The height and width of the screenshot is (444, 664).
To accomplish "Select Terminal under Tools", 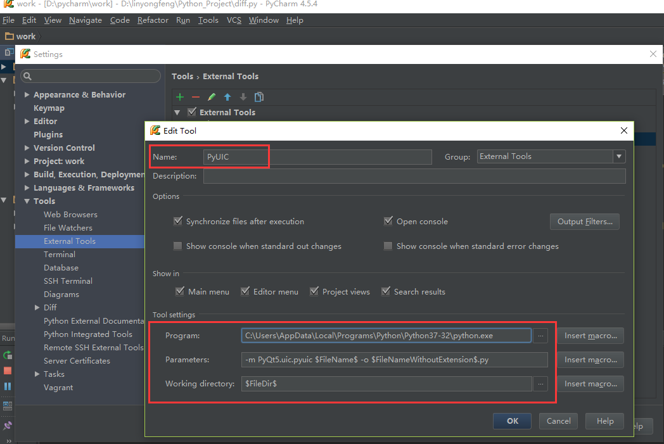I will click(60, 255).
